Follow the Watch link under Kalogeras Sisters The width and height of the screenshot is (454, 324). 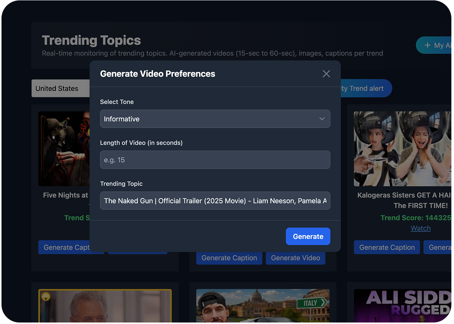(420, 228)
